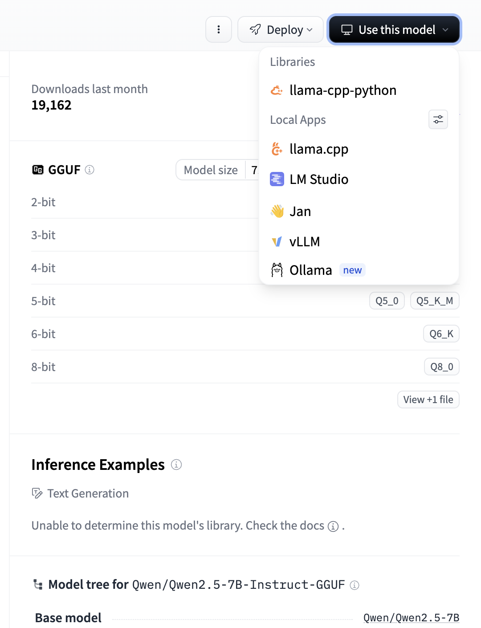Viewport: 481px width, 628px height.
Task: Open the Q8_0 quantization file
Action: pyautogui.click(x=441, y=367)
